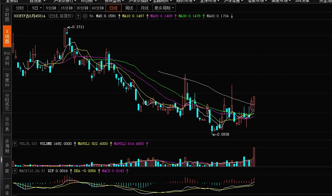The image size is (332, 196).
Task: Open the MA indicator settings gear
Action: click(85, 16)
